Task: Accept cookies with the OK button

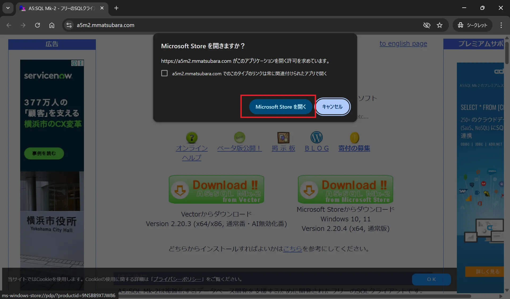Action: click(x=431, y=279)
